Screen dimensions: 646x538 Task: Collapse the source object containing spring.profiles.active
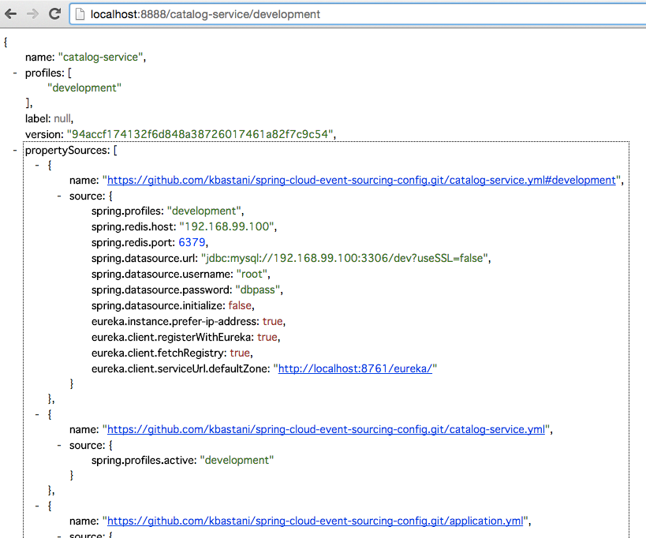[59, 445]
